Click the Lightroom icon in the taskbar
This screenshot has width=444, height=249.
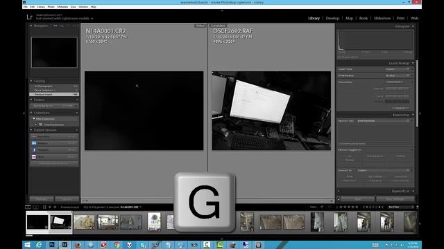pyautogui.click(x=65, y=245)
